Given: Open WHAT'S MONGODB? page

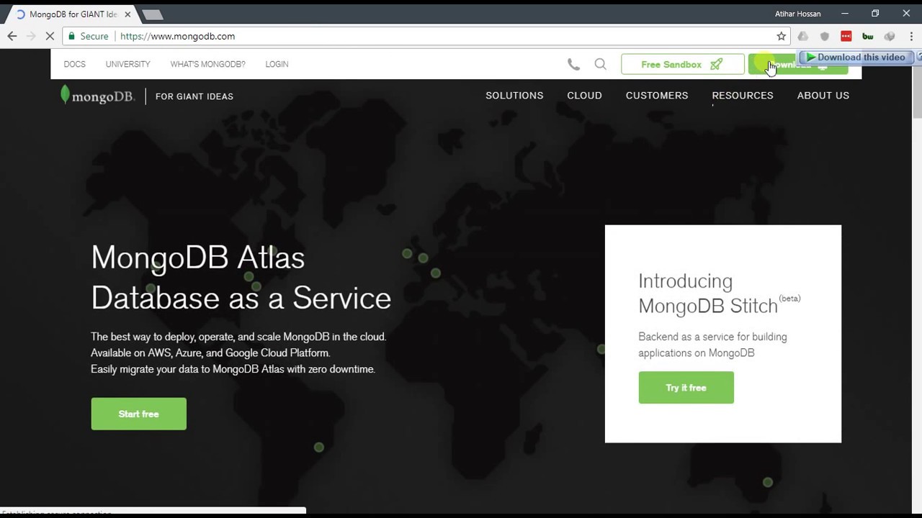Looking at the screenshot, I should (x=207, y=64).
